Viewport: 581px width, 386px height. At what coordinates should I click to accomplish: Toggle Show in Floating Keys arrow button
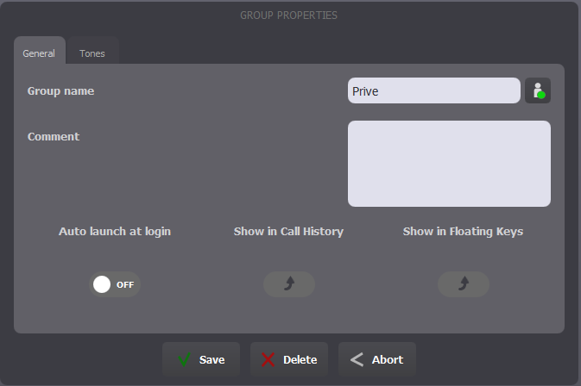click(x=464, y=284)
